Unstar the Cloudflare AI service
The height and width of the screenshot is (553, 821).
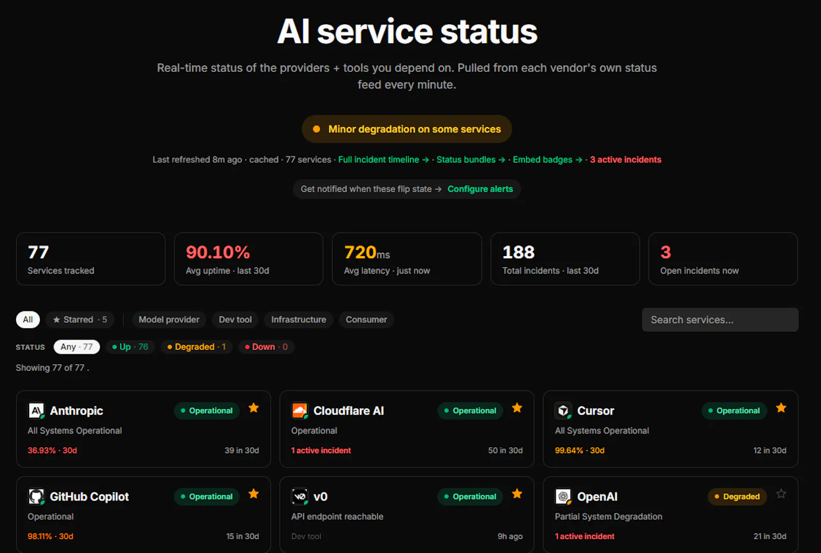[517, 408]
